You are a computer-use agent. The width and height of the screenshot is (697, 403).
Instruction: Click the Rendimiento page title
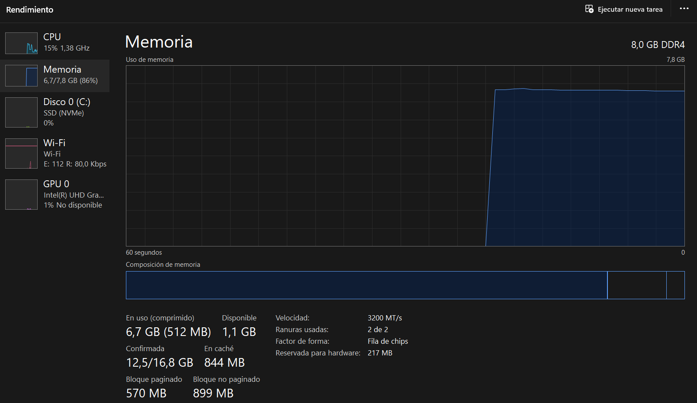pyautogui.click(x=29, y=10)
